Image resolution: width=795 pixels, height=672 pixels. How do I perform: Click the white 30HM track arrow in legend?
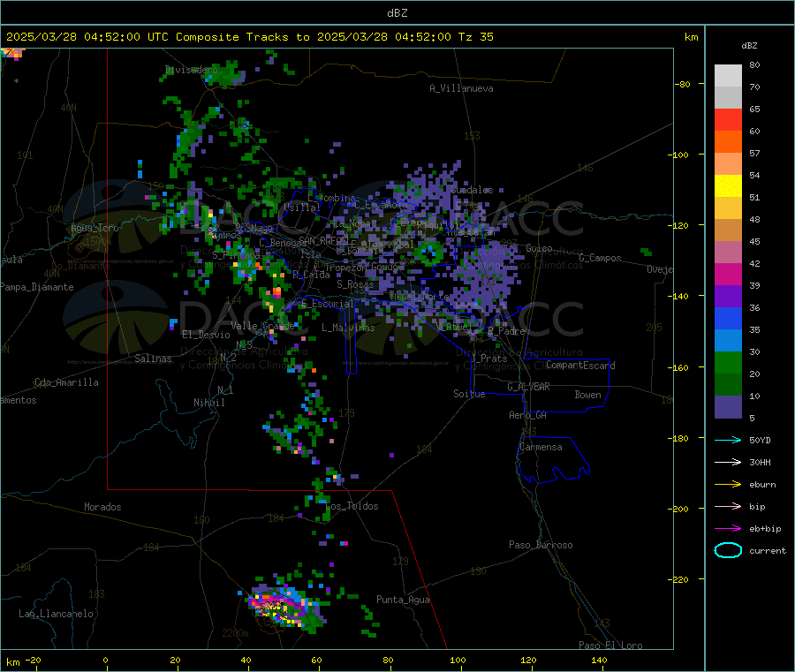pyautogui.click(x=728, y=462)
